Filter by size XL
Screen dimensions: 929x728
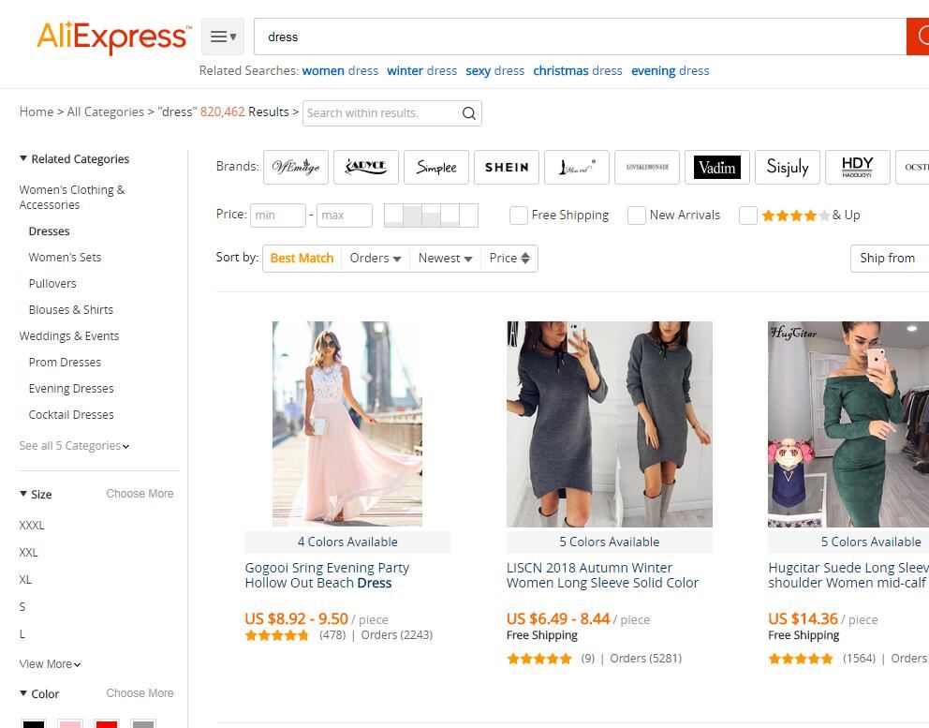pos(25,580)
